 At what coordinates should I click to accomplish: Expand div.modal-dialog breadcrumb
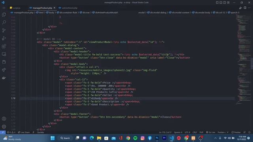click(157, 13)
